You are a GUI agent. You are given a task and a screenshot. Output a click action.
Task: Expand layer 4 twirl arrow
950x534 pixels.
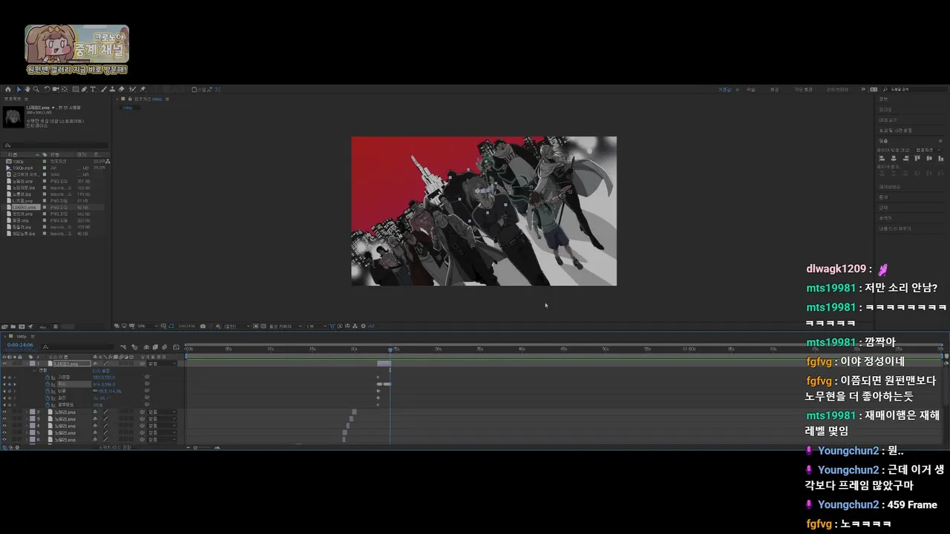tap(27, 426)
